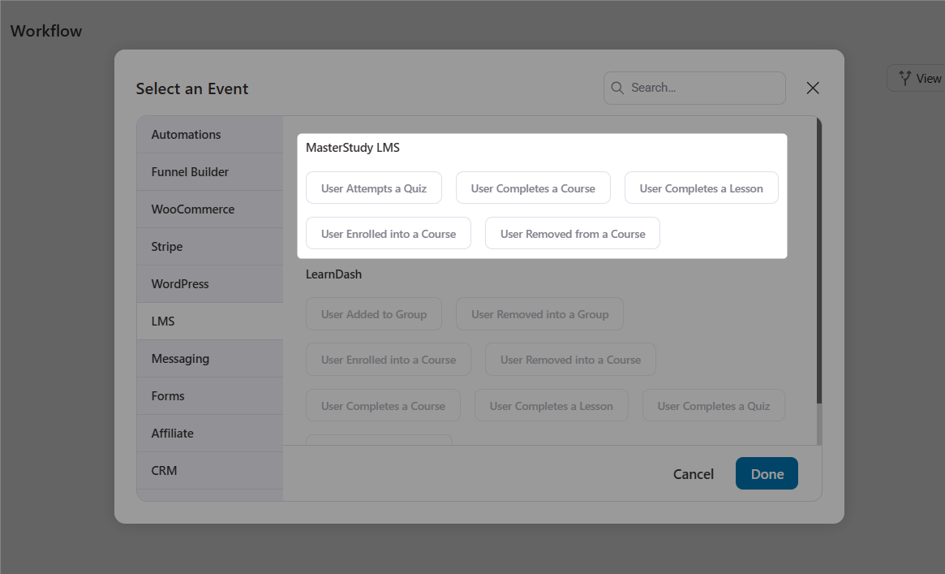Choose MasterStudy User Completes a Lesson event
The image size is (945, 574).
tap(701, 188)
